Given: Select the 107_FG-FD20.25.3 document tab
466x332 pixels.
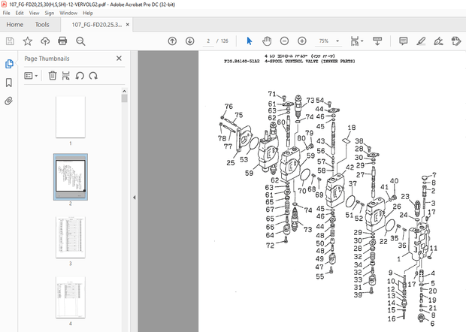Looking at the screenshot, I should click(97, 25).
